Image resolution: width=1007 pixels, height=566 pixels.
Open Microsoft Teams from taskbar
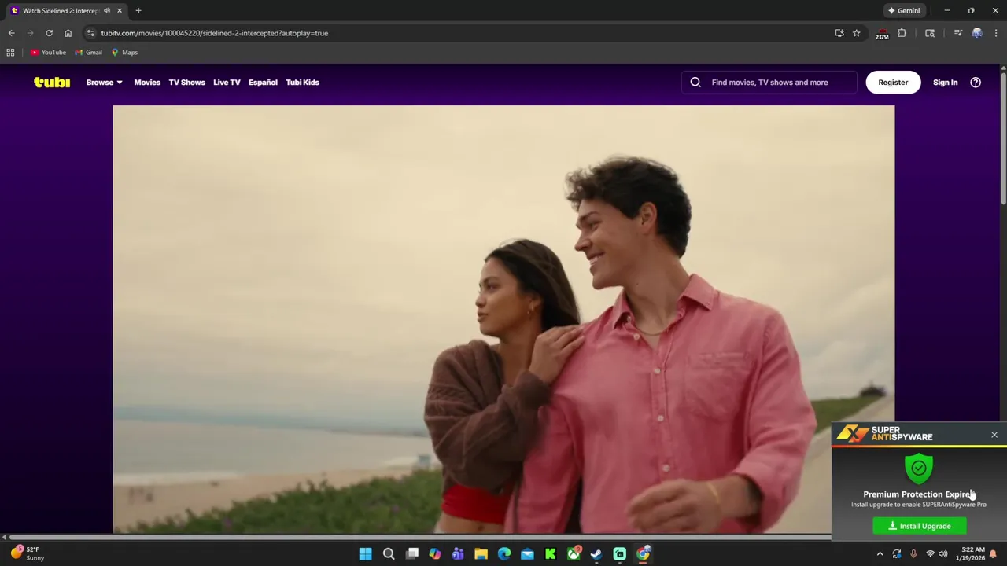coord(458,554)
